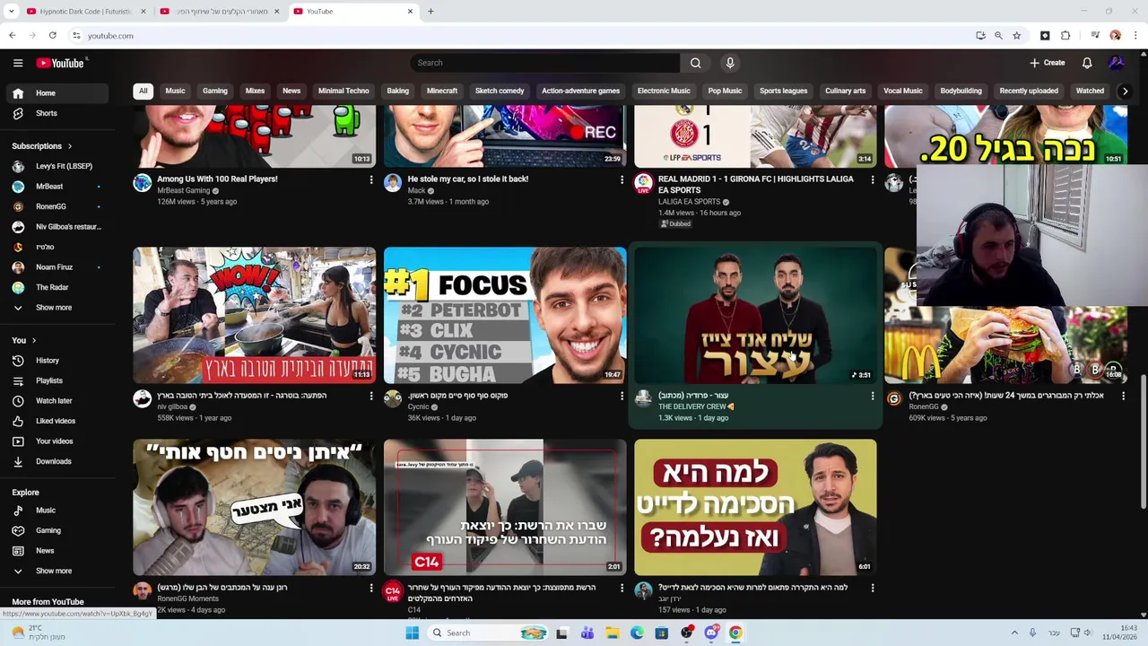Viewport: 1148px width, 646px height.
Task: Click the YouTube search input field
Action: point(545,63)
